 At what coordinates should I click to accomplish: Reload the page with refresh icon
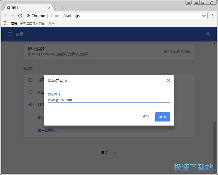(x=20, y=16)
